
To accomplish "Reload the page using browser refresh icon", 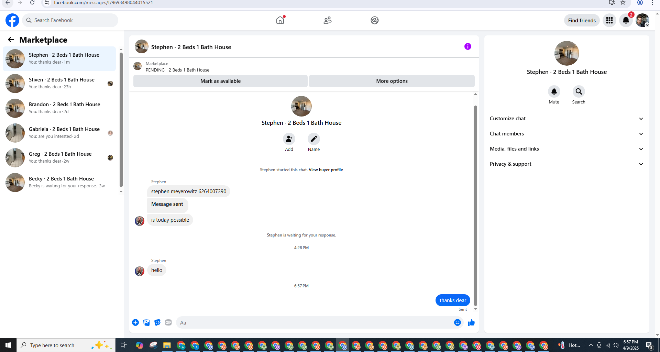I will [x=32, y=3].
